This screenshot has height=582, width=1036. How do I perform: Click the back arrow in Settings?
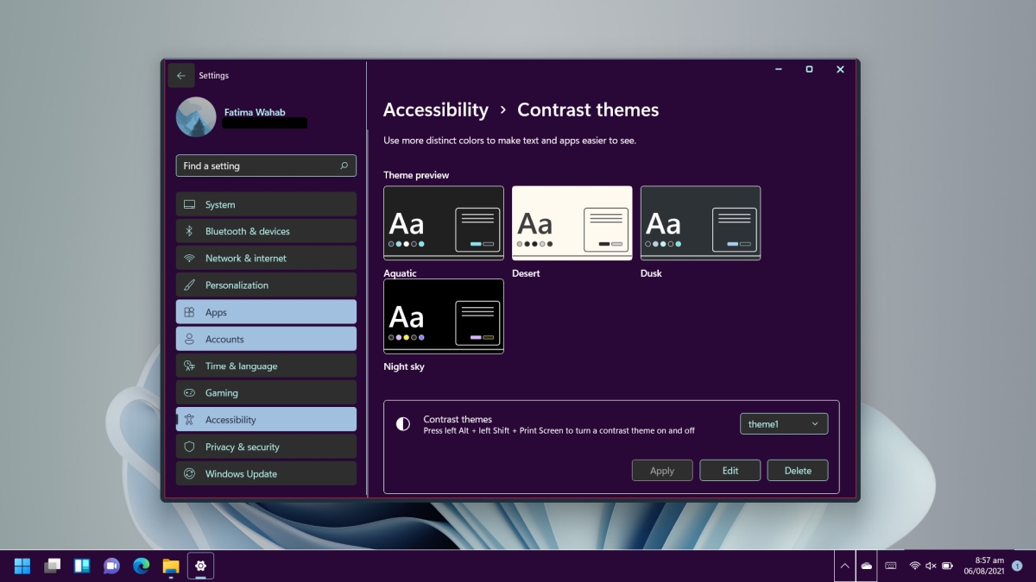[180, 76]
